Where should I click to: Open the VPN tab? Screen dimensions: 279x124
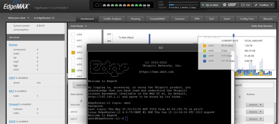[197, 19]
